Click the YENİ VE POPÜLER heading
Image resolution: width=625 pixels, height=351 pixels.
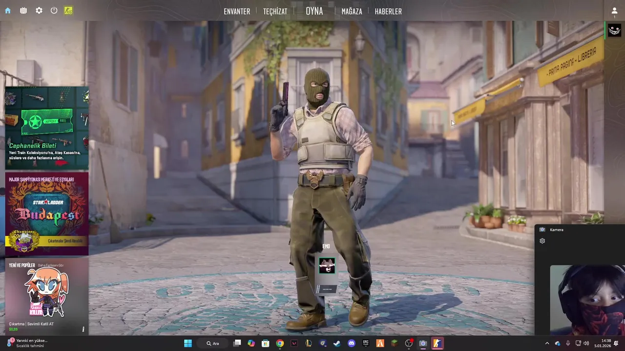(x=22, y=265)
